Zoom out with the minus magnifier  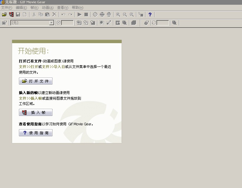125,14
